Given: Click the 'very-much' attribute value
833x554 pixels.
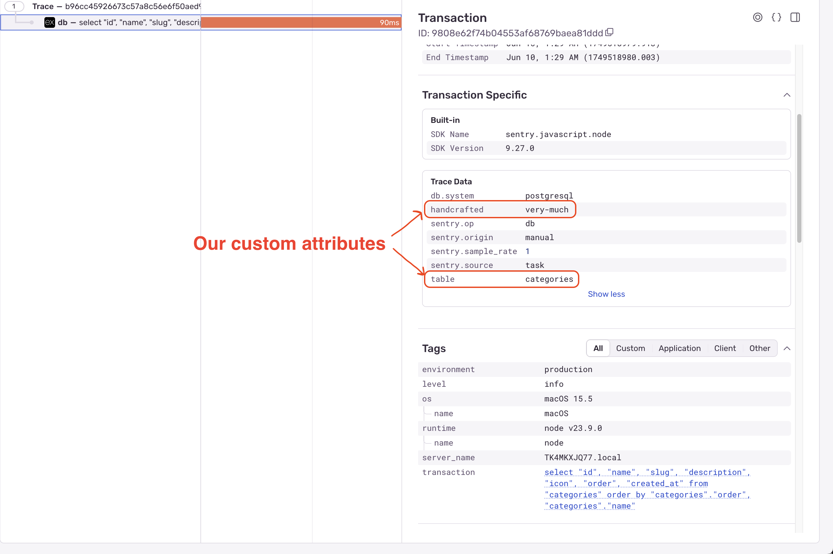Looking at the screenshot, I should 547,209.
